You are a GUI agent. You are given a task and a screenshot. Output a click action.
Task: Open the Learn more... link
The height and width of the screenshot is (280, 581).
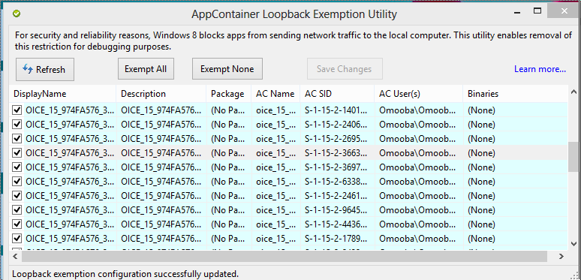540,69
